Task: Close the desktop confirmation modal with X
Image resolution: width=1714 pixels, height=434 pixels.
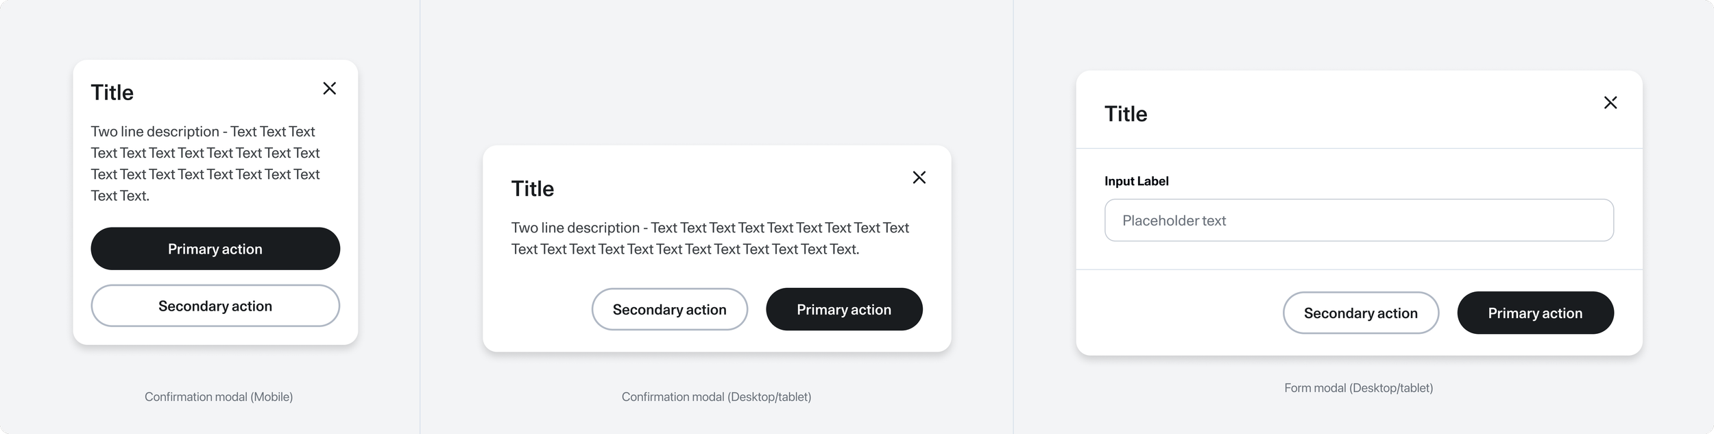Action: coord(919,178)
